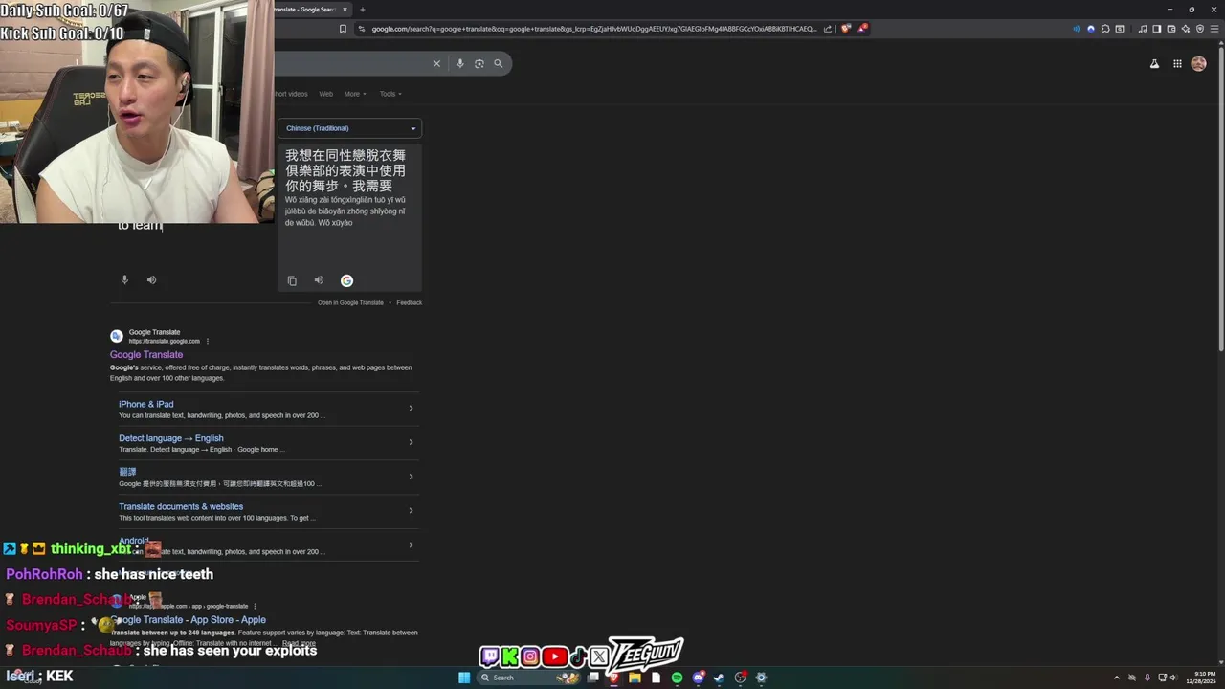The image size is (1225, 689).
Task: Activate translate-by-voice microphone in source box
Action: pyautogui.click(x=124, y=279)
